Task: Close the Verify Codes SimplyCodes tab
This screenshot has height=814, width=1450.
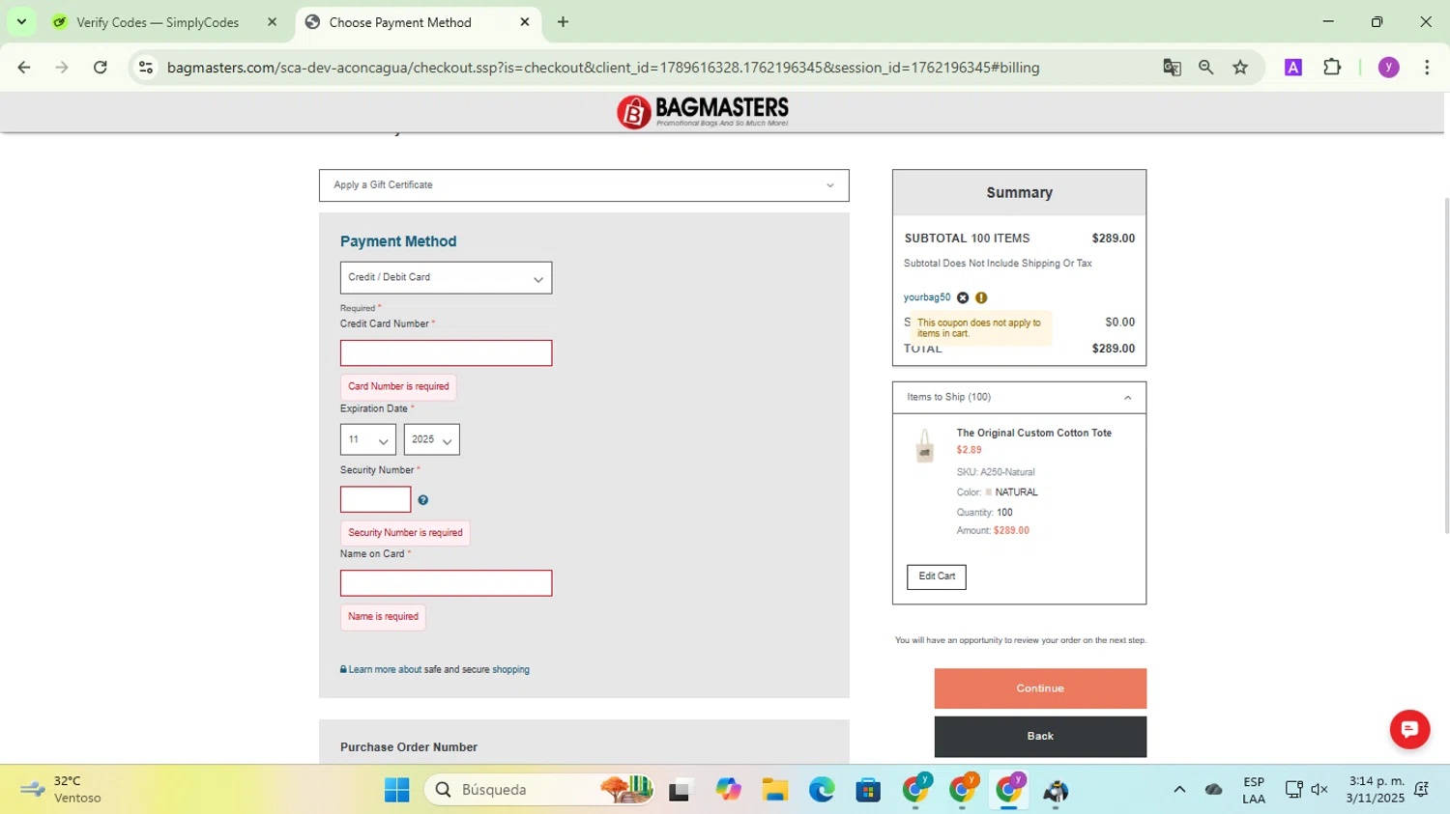Action: click(272, 22)
